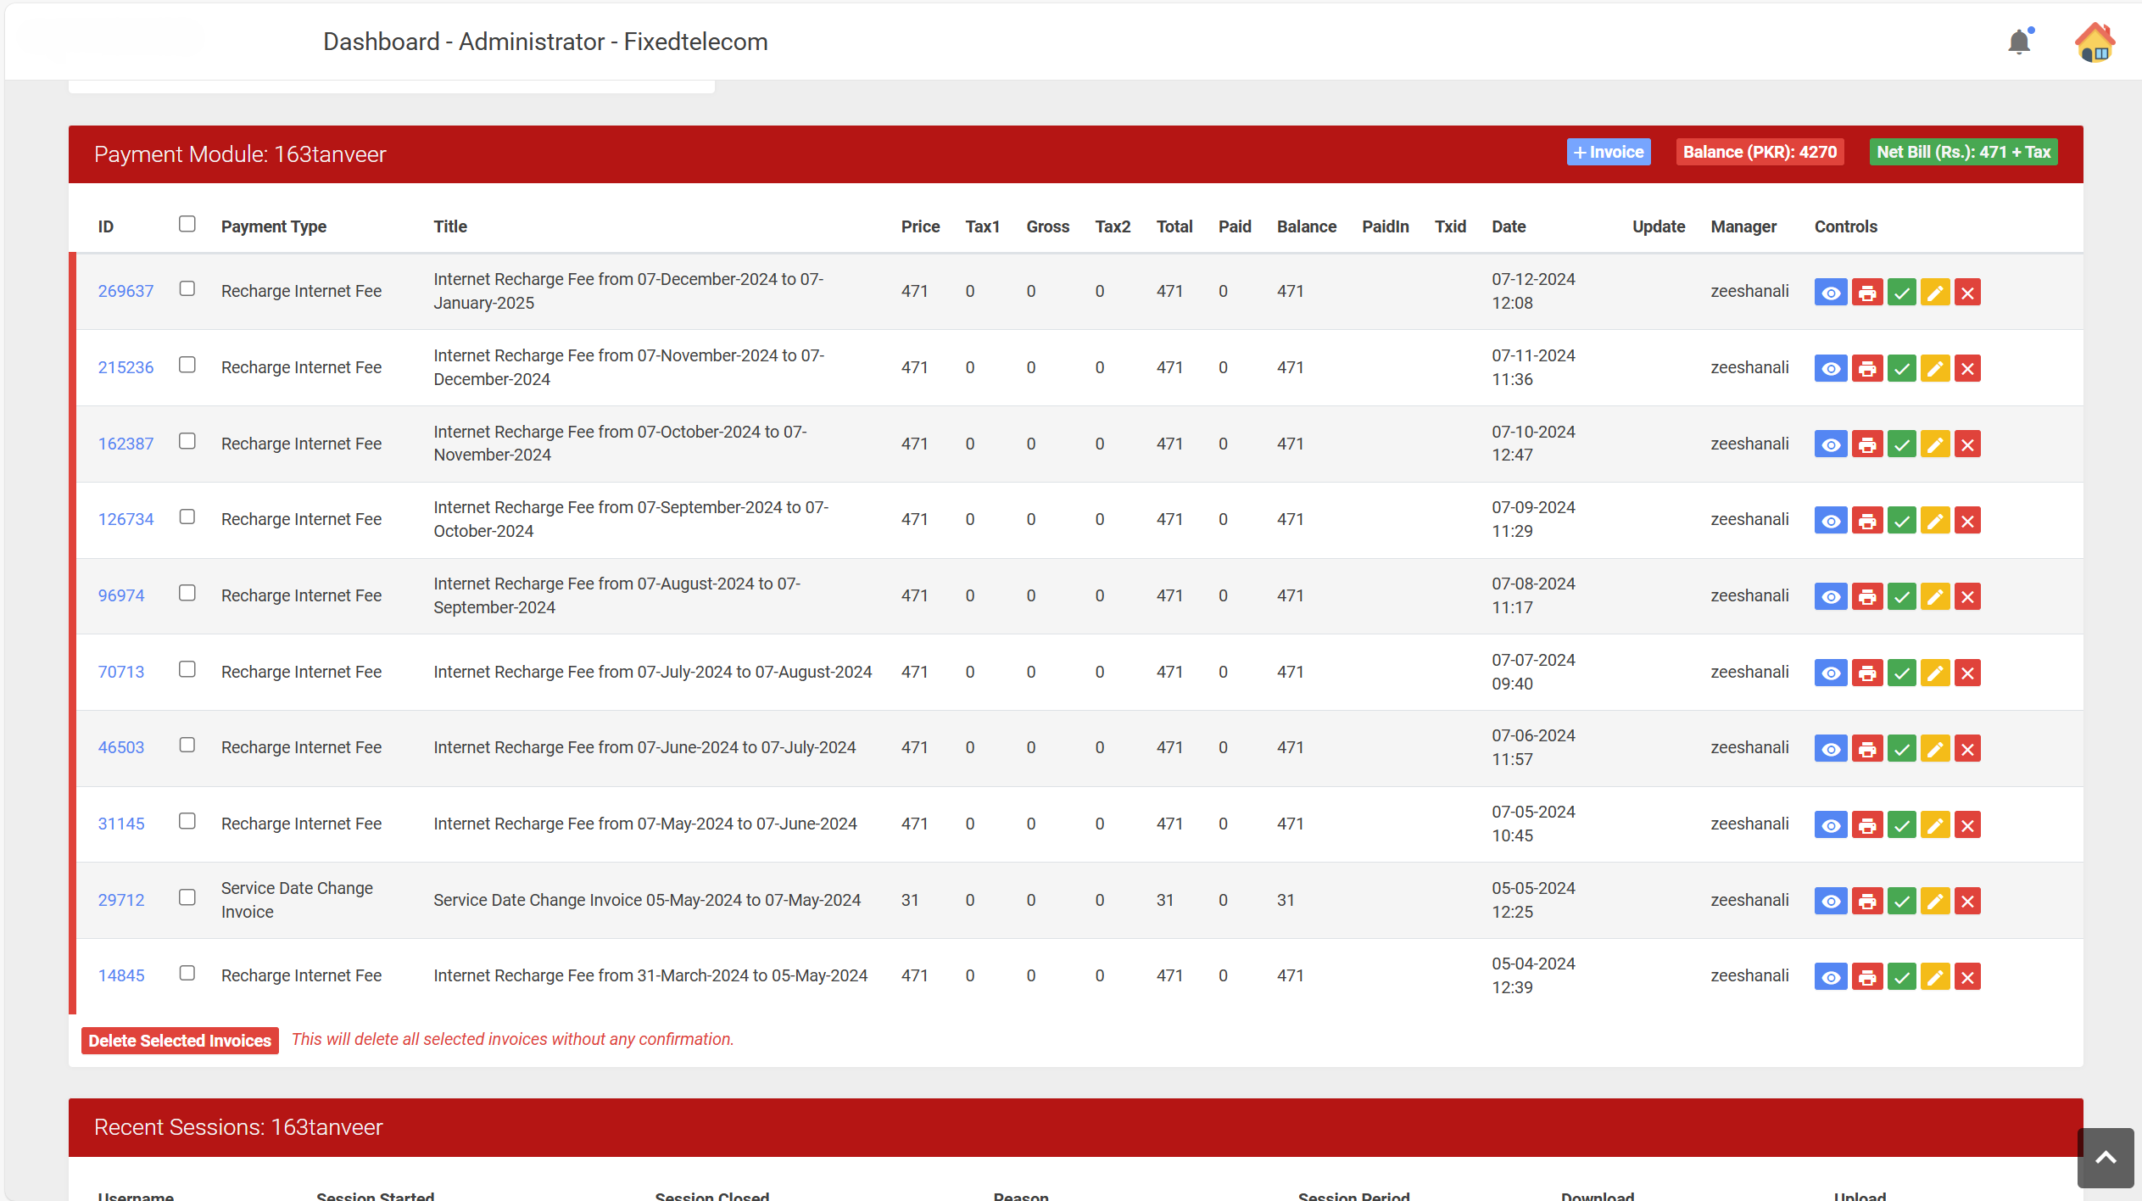Open the notification bell icon
Viewport: 2142px width, 1201px height.
[2019, 41]
